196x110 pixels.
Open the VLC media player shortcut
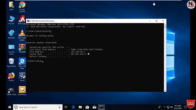tap(22, 35)
